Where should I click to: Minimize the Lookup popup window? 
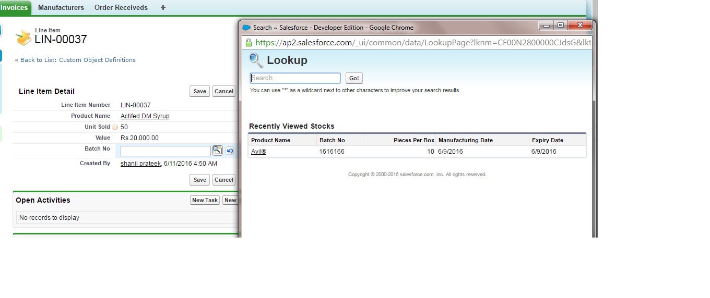pos(547,26)
